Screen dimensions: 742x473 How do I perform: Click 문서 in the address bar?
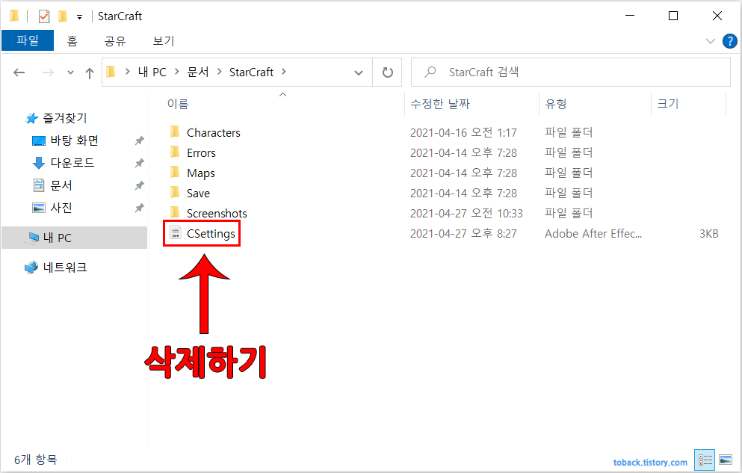click(x=198, y=72)
